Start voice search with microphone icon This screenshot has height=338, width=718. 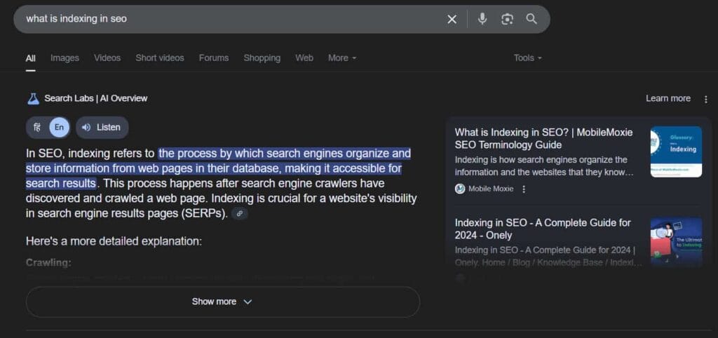[x=482, y=19]
